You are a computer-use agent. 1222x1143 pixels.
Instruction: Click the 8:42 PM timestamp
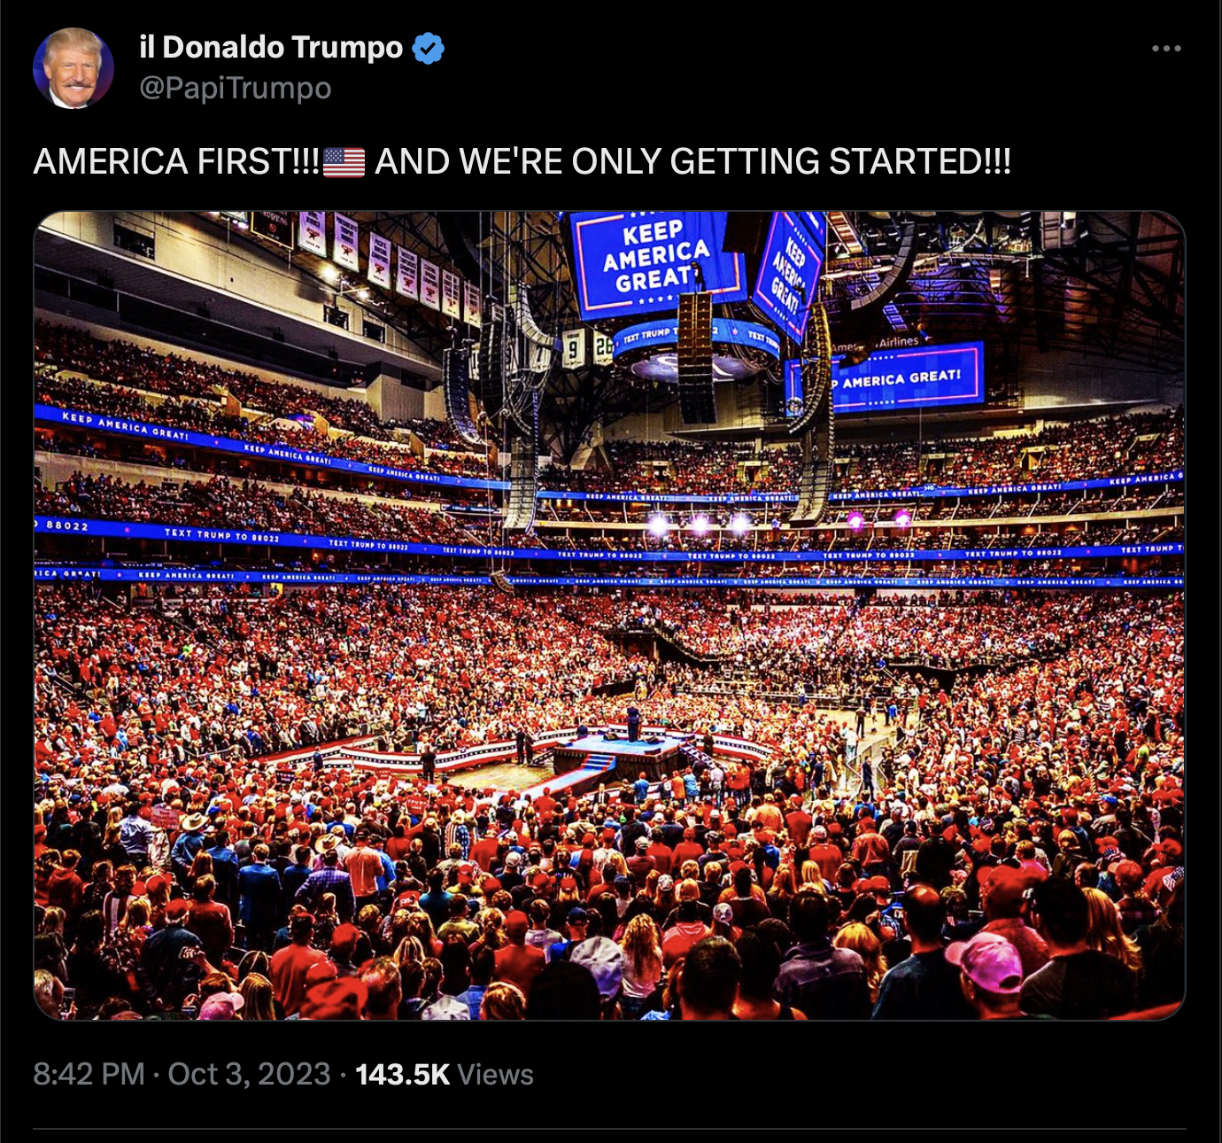89,1074
